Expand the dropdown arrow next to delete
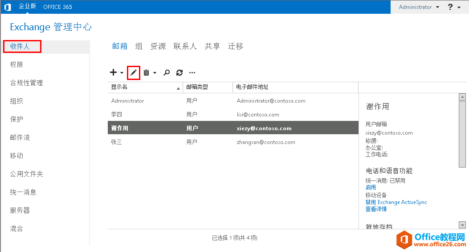 click(x=155, y=73)
